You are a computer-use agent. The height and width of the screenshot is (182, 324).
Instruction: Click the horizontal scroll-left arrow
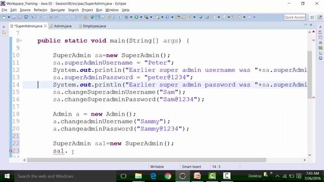24,160
